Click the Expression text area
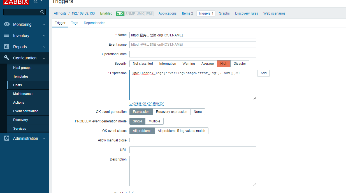This screenshot has height=193, width=346. coord(193,85)
